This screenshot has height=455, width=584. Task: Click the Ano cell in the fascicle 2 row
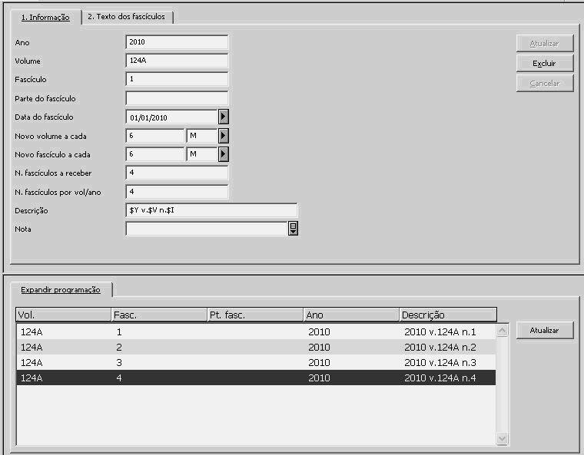click(x=319, y=347)
